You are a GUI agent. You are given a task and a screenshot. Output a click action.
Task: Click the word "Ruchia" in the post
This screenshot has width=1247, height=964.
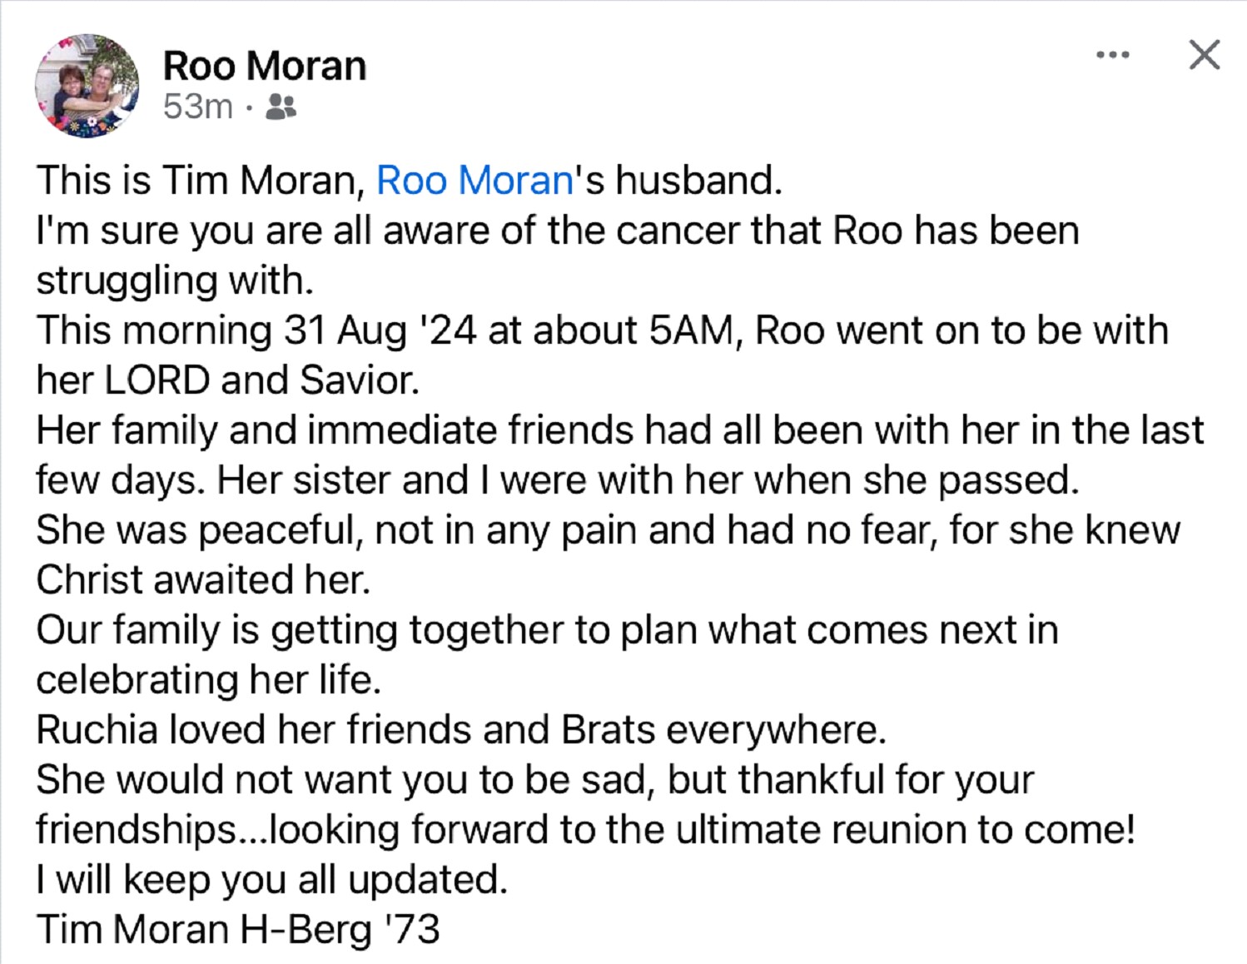(97, 730)
